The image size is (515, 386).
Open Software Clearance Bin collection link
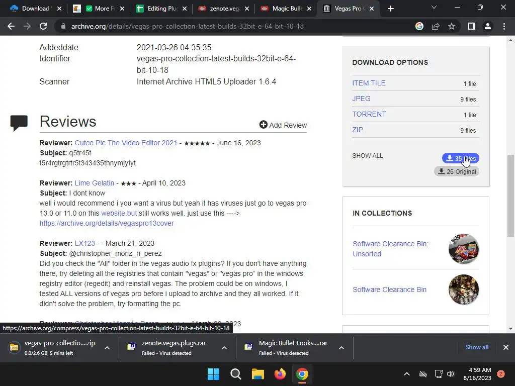pos(390,289)
